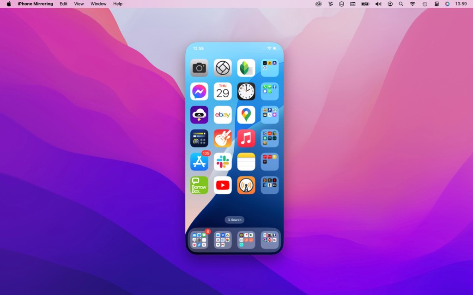Open the dock folder with badge 8
The width and height of the screenshot is (473, 295).
tap(199, 240)
